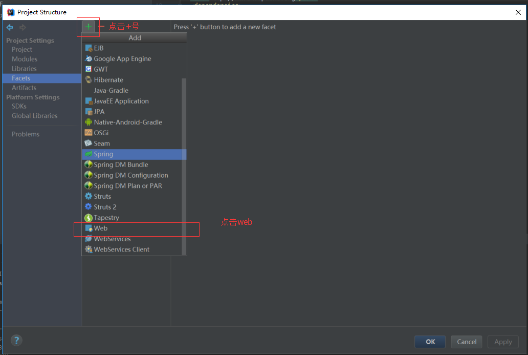Image resolution: width=528 pixels, height=355 pixels.
Task: Open SDKs under Platform Settings
Action: [x=19, y=106]
